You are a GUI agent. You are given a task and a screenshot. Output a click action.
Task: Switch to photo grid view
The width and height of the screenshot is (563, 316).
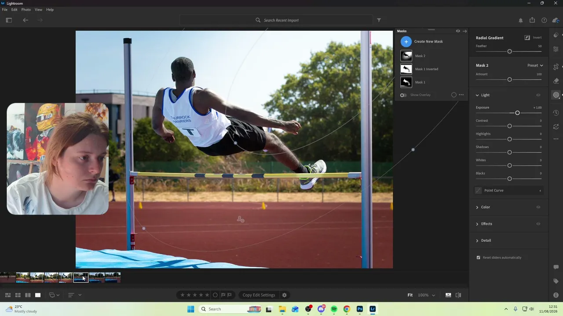8,295
